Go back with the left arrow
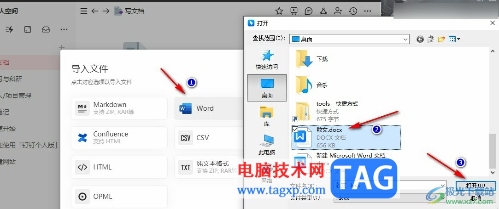This screenshot has height=209, width=499. [95, 11]
